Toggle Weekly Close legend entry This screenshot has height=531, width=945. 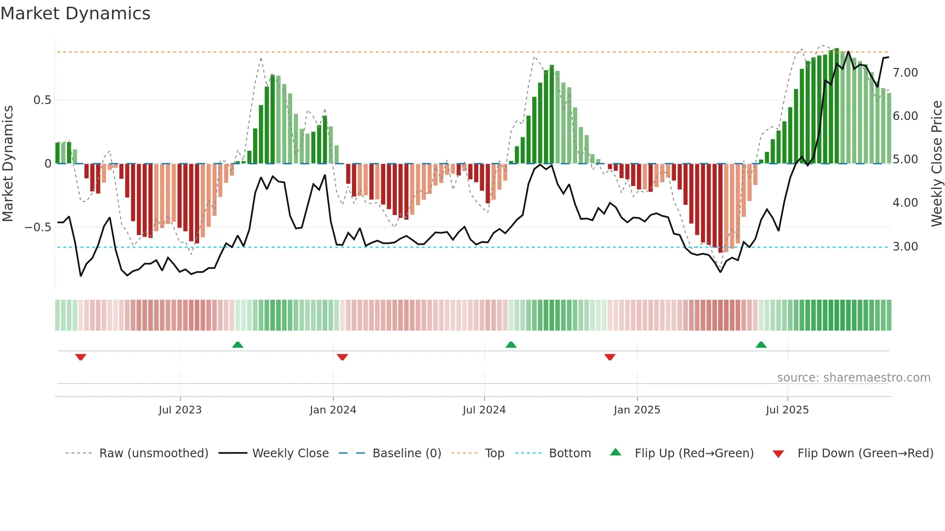click(x=290, y=453)
